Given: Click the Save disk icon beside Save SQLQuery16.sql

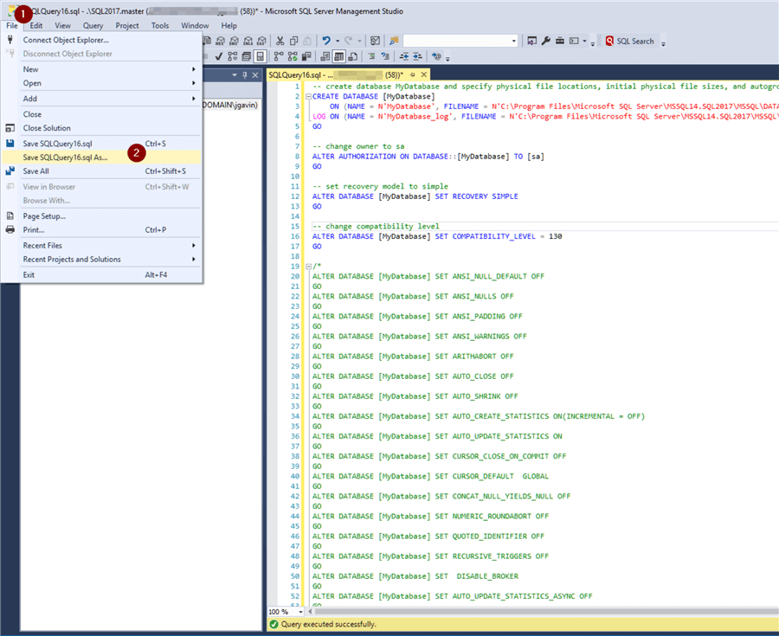Looking at the screenshot, I should pos(10,144).
